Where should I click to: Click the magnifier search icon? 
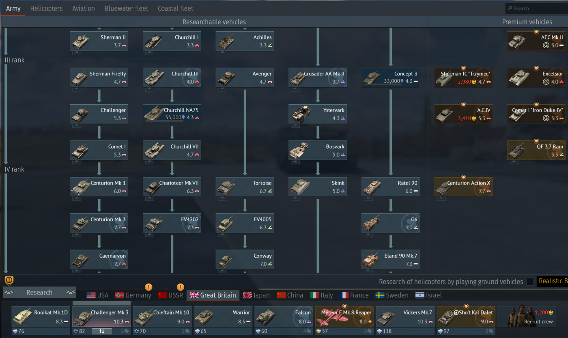tap(509, 9)
